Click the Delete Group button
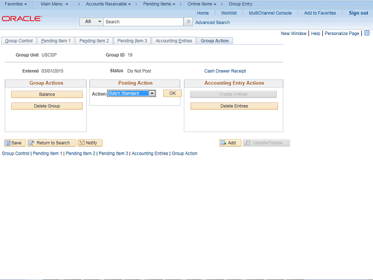Image resolution: width=373 pixels, height=280 pixels. pyautogui.click(x=47, y=106)
